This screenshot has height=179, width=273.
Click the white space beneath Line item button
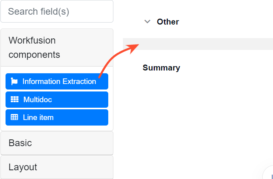point(57,128)
